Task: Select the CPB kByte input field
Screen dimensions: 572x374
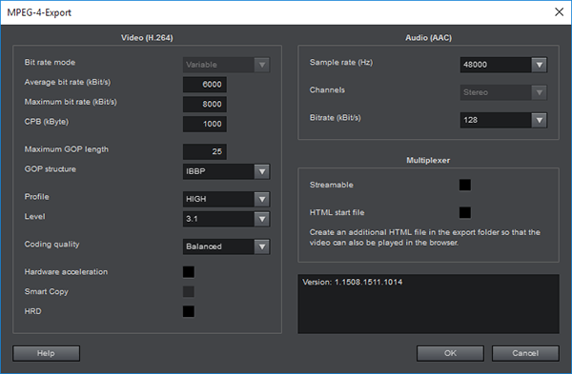Action: tap(205, 124)
